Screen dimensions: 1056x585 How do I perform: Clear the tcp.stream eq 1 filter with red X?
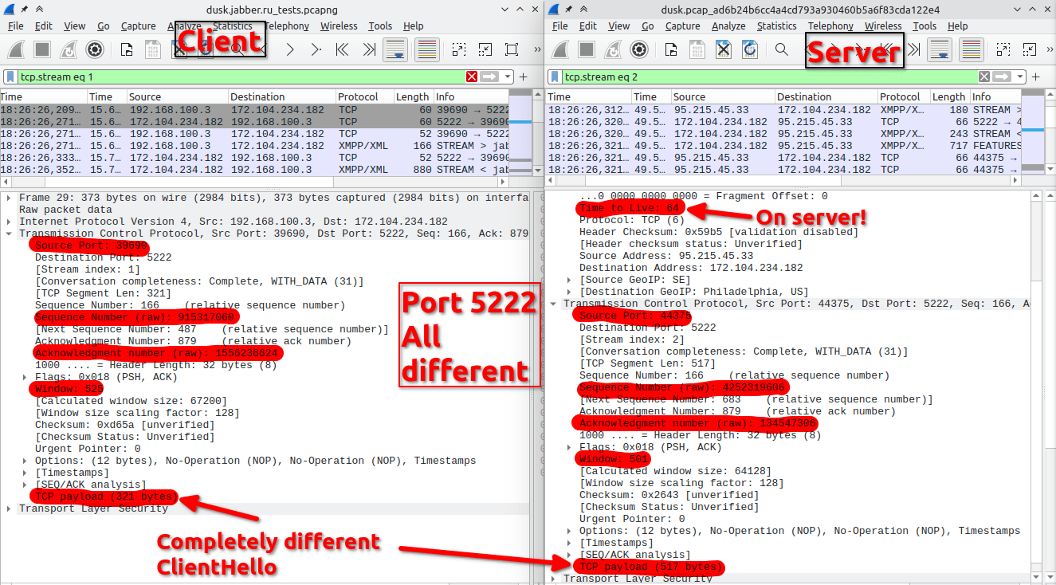[472, 77]
